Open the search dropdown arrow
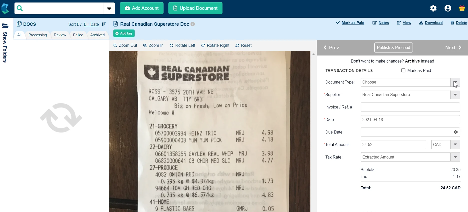The image size is (468, 212). (x=109, y=8)
